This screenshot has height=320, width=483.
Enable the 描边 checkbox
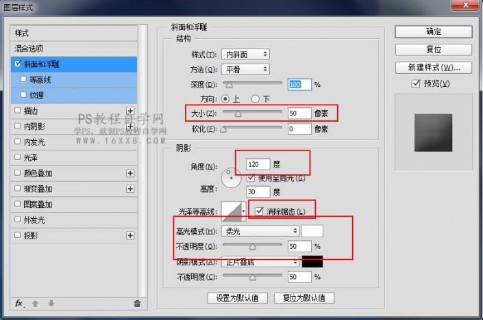(x=18, y=110)
